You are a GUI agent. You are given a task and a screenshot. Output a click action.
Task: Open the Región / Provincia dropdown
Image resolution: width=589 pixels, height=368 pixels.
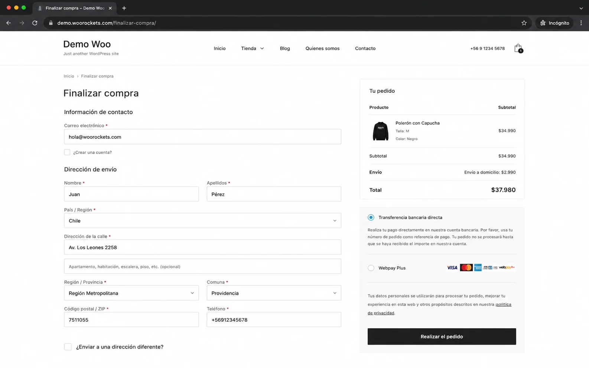[x=131, y=293]
